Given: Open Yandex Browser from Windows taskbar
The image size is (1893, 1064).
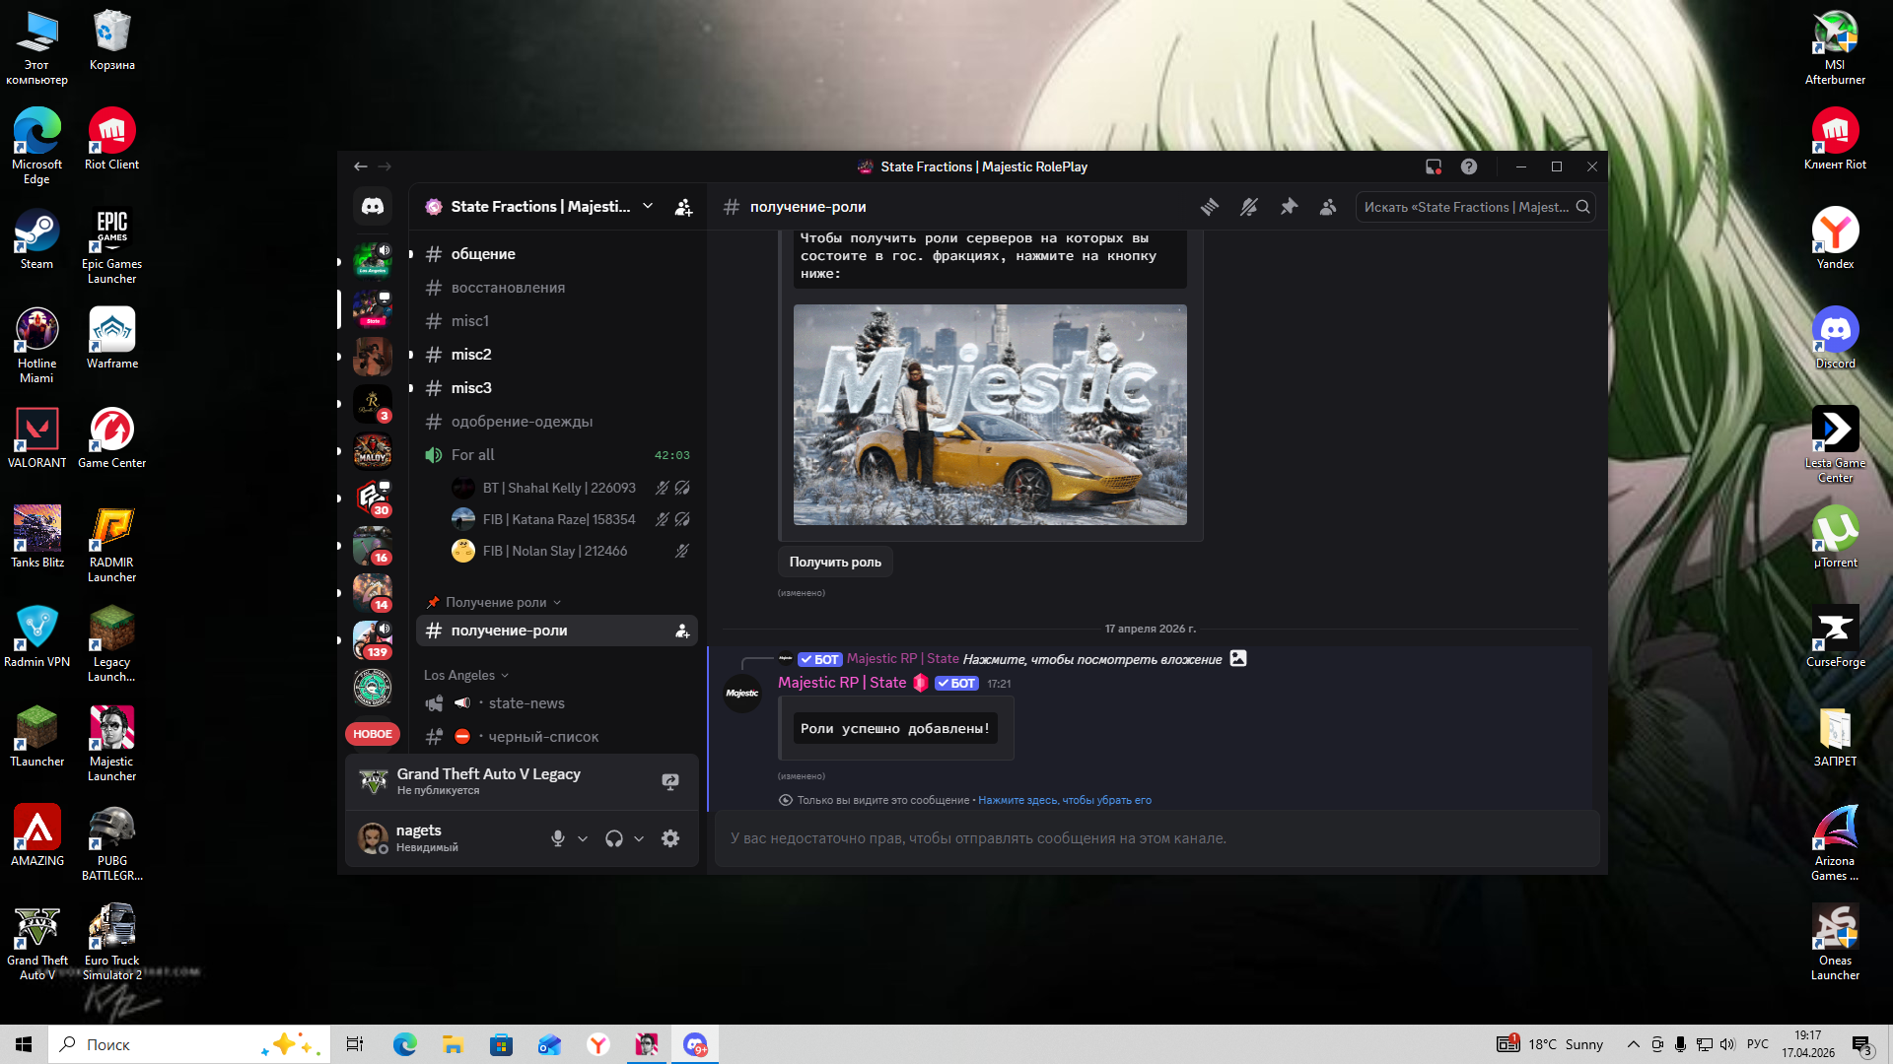Looking at the screenshot, I should 598,1044.
